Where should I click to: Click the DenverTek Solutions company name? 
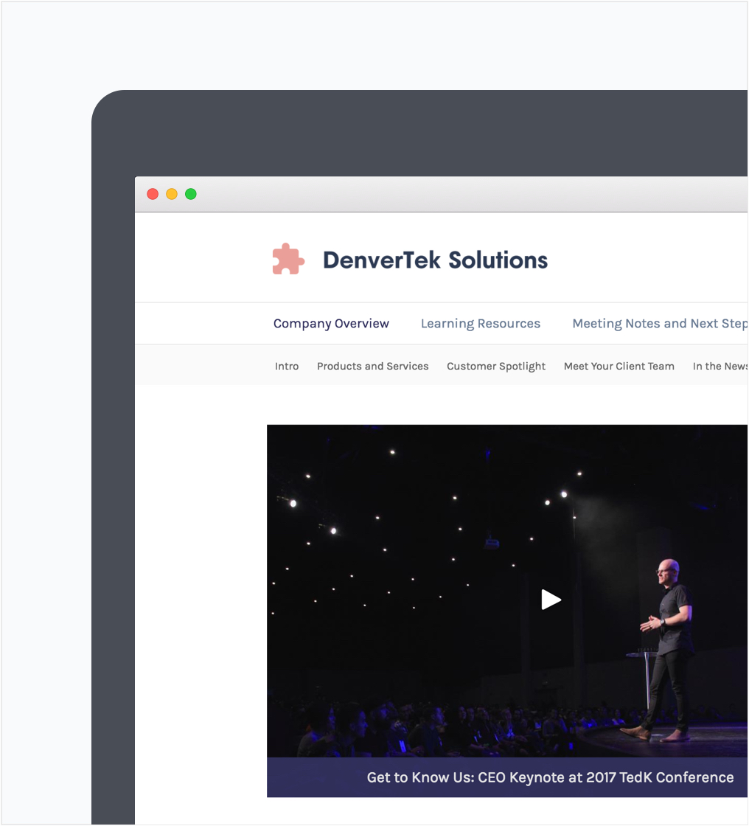435,260
